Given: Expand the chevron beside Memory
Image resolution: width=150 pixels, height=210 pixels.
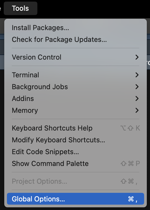Looking at the screenshot, I should [137, 110].
